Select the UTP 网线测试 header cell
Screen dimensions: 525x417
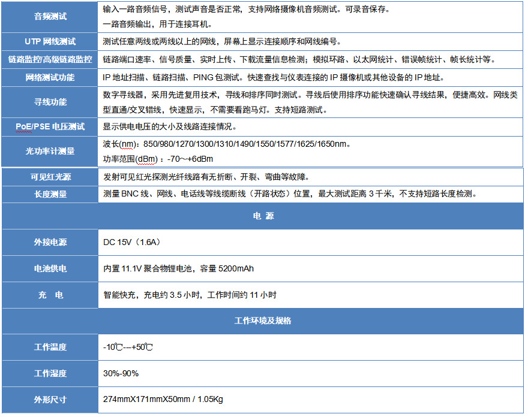pyautogui.click(x=50, y=41)
